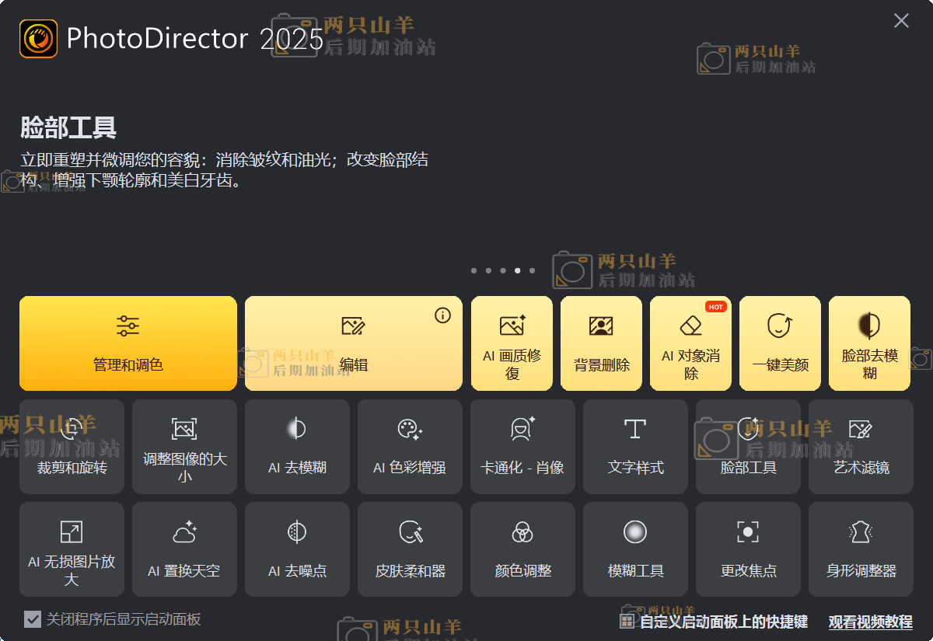This screenshot has height=641, width=933.
Task: Click 自定义启动面板上的快捷键 link
Action: (723, 622)
